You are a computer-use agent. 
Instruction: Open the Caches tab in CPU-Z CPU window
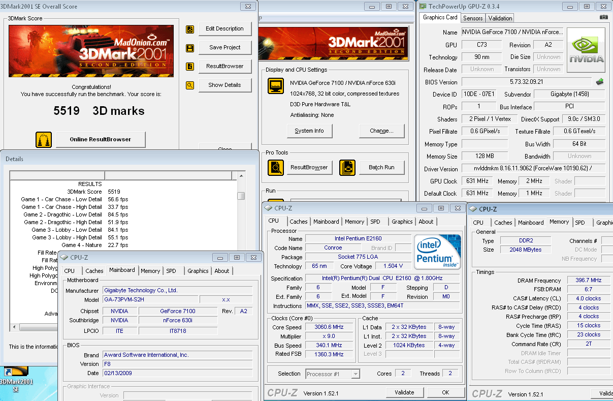pos(299,222)
